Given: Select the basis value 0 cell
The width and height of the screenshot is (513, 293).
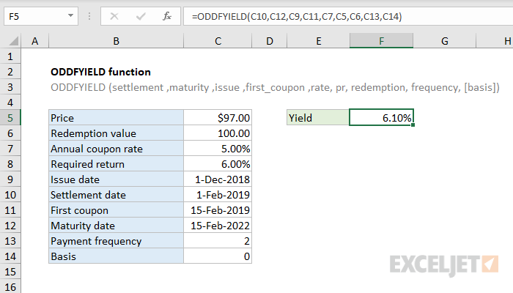Looking at the screenshot, I should tap(218, 256).
